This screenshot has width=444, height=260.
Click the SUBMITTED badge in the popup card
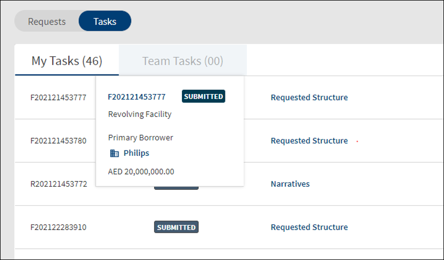[203, 96]
